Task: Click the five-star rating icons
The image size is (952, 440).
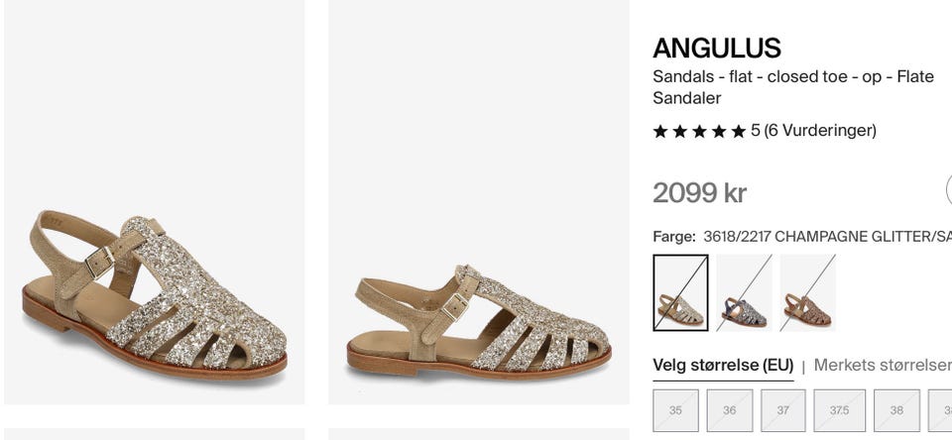Action: [699, 131]
